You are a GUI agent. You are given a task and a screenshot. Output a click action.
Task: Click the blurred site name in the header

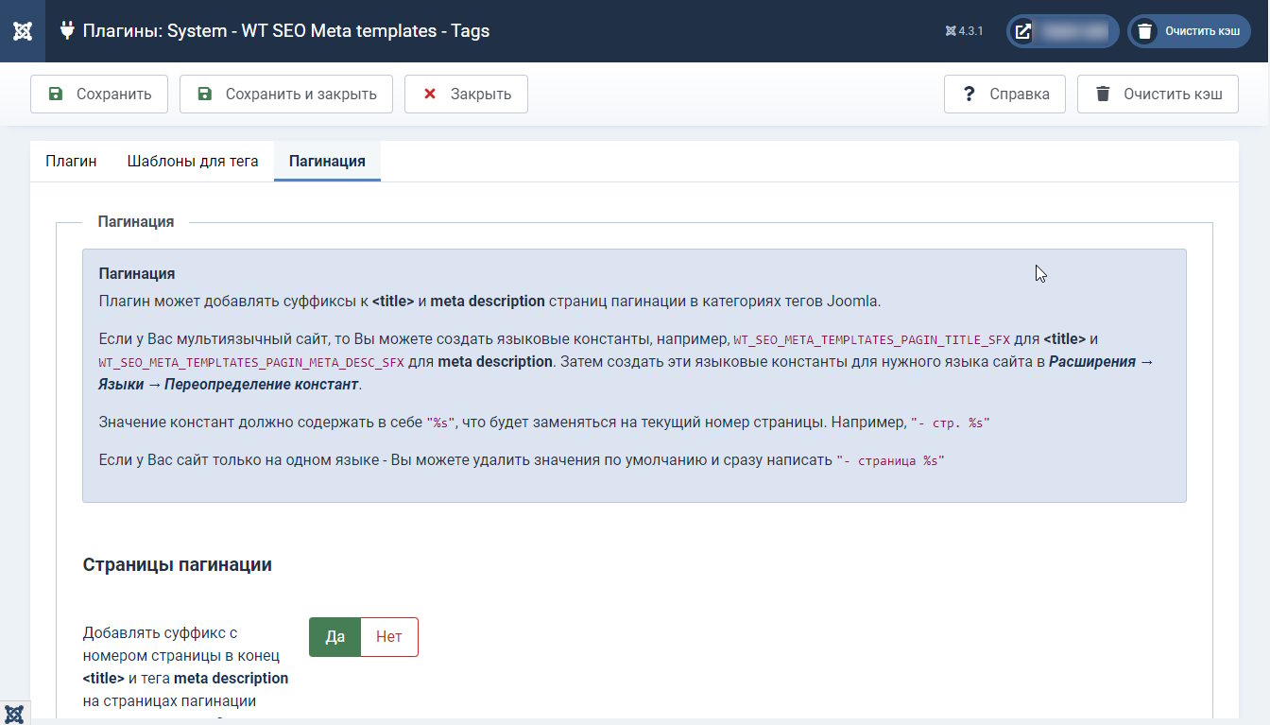(x=1073, y=31)
